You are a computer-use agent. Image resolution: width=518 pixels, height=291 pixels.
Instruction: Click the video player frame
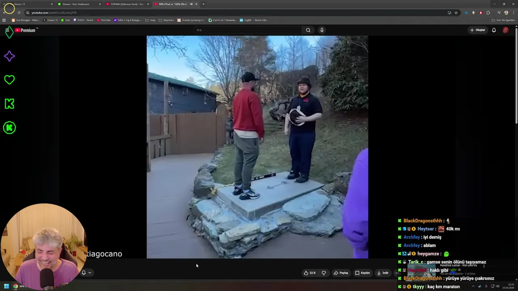coord(257,147)
